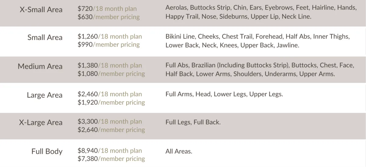Click the X-Small Area row label
The height and width of the screenshot is (167, 366).
(x=41, y=10)
